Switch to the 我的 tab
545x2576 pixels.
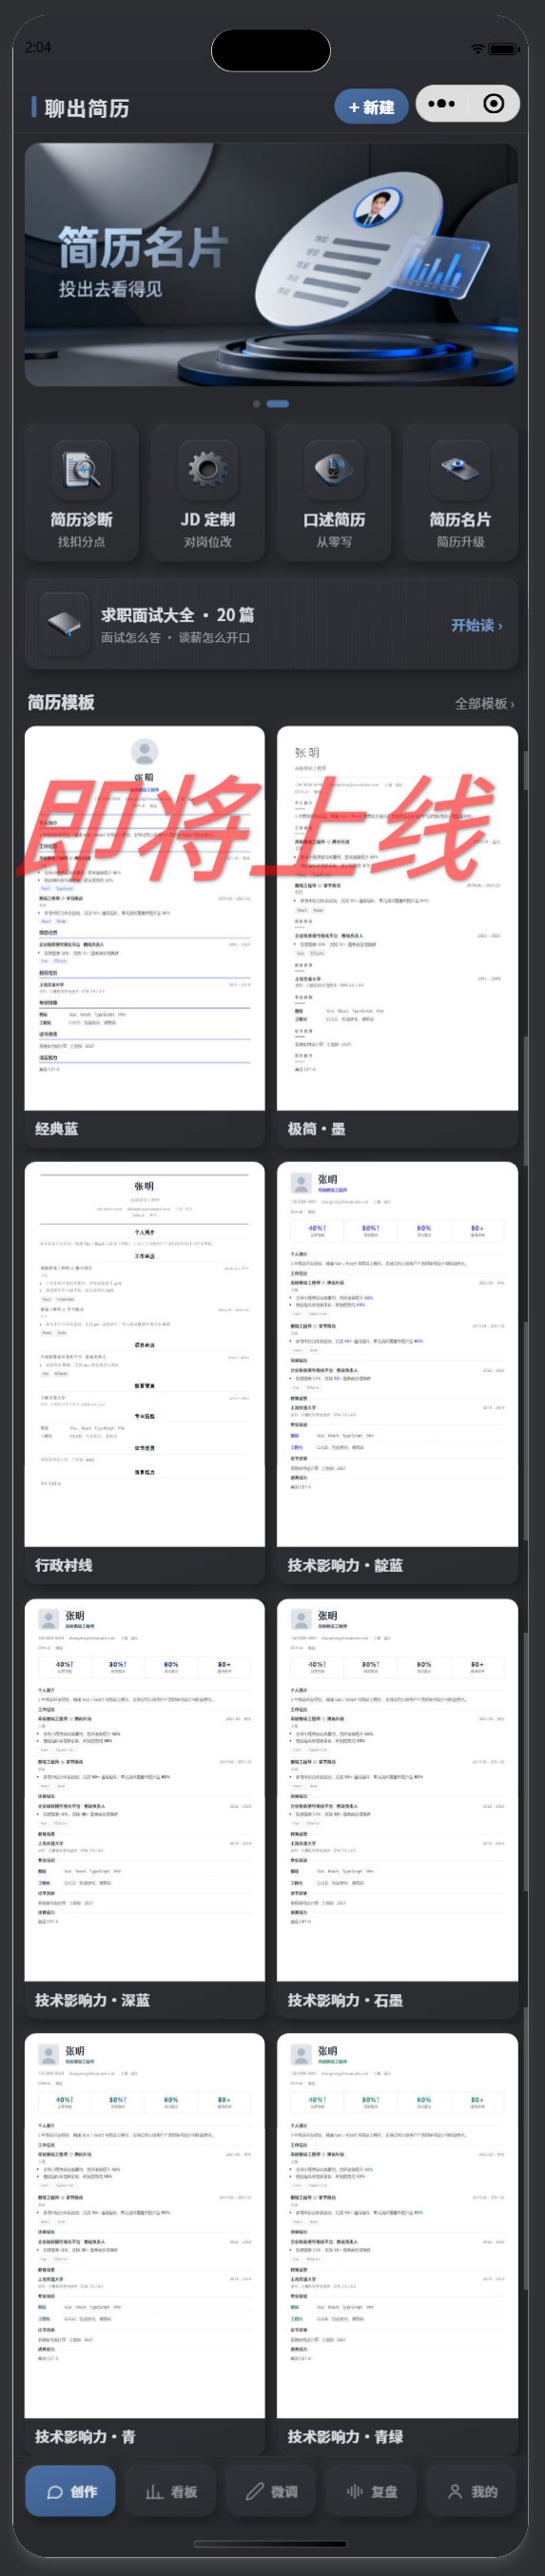click(472, 2491)
